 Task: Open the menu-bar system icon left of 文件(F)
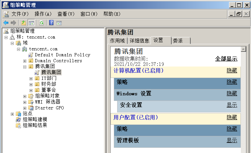pos(6,14)
